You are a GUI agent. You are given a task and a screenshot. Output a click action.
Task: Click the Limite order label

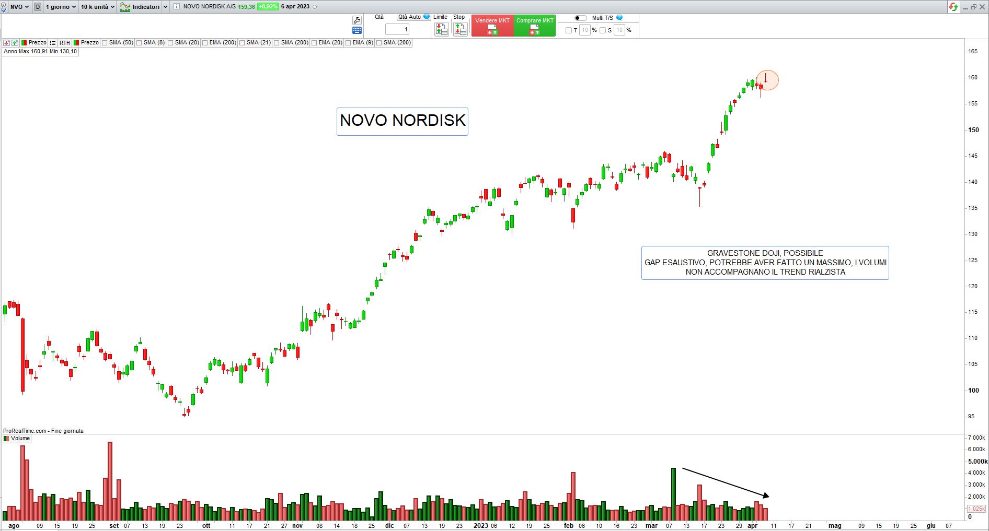pyautogui.click(x=441, y=17)
